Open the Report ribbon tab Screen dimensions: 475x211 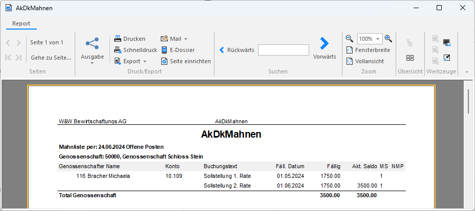(x=21, y=23)
